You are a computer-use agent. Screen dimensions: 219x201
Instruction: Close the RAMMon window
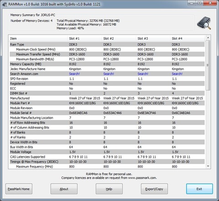(210, 3)
